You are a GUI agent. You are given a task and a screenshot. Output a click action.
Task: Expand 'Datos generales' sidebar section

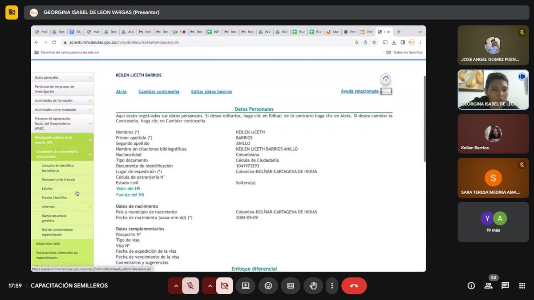point(62,77)
